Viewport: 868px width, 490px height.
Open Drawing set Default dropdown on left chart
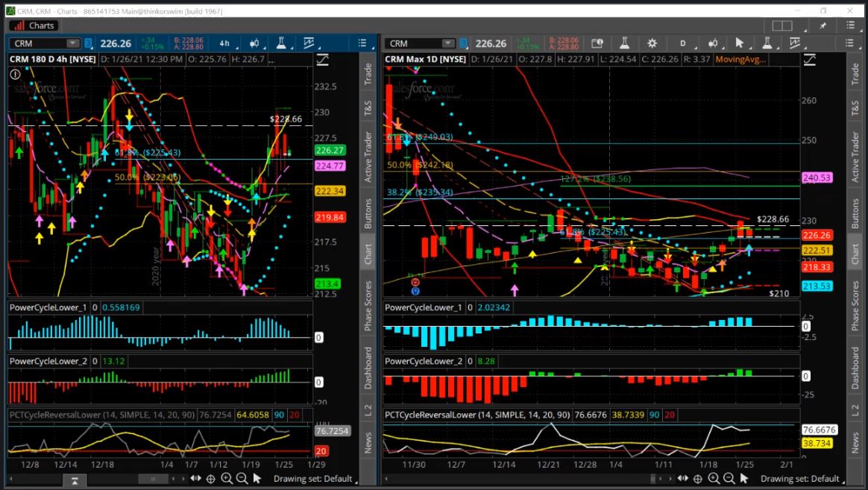coord(315,478)
